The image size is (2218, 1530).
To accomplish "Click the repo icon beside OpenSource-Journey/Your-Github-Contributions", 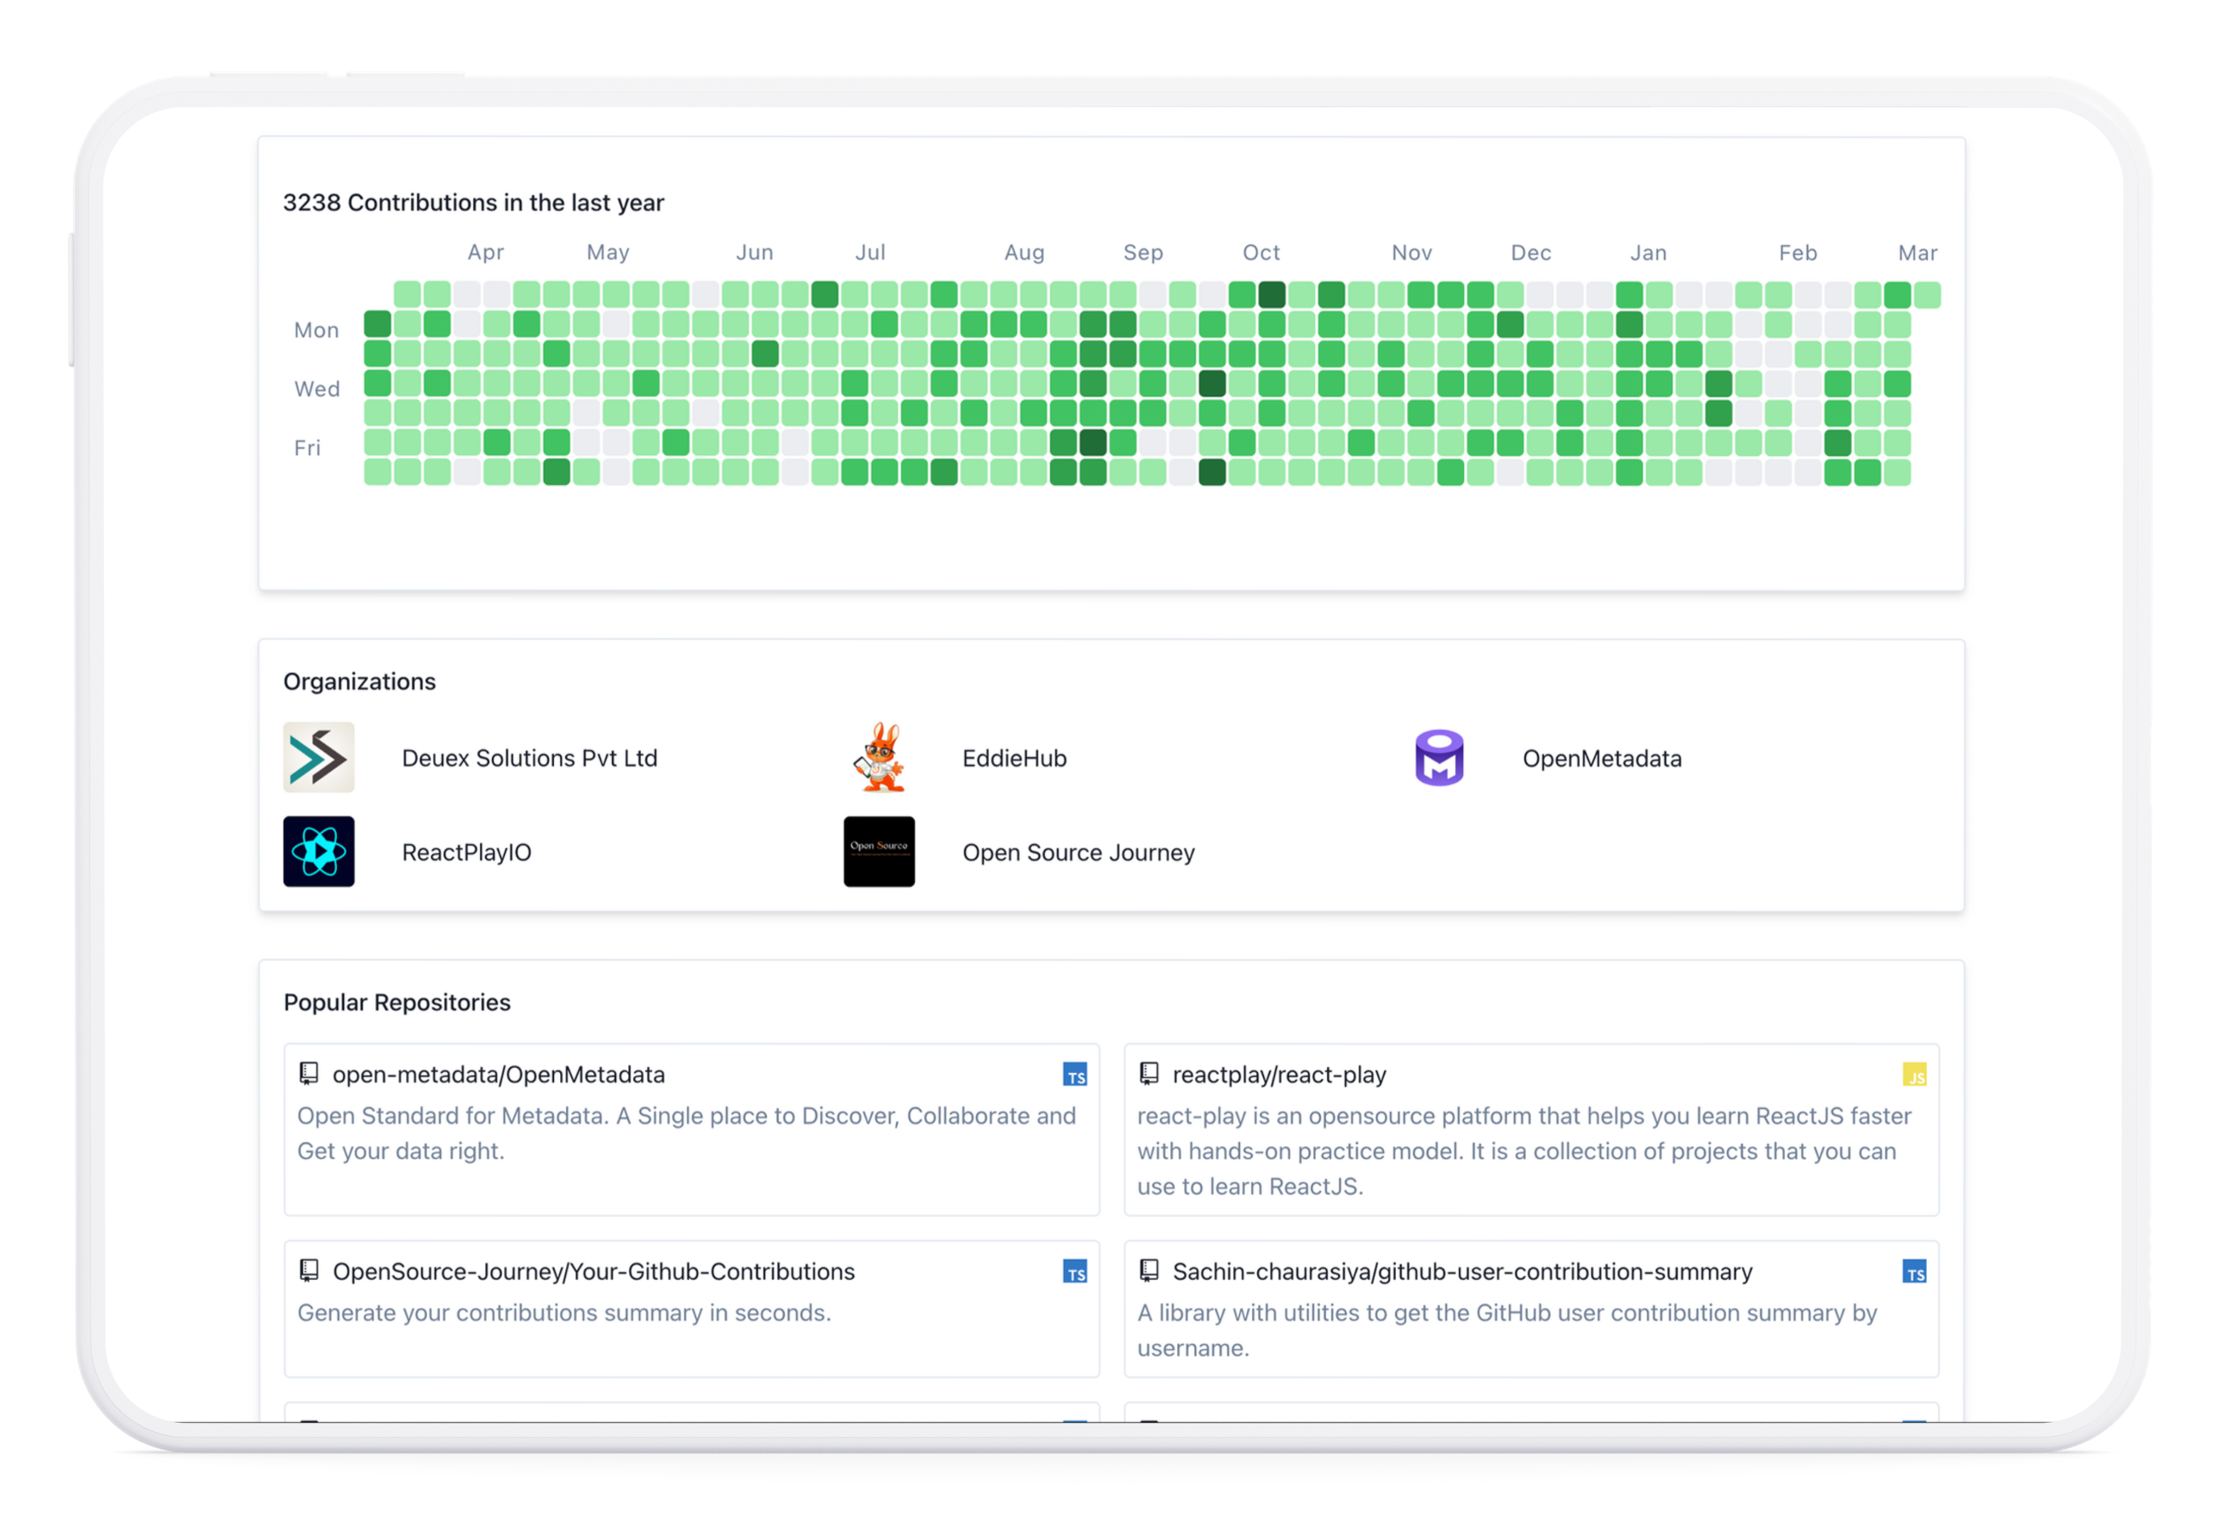I will [x=309, y=1270].
